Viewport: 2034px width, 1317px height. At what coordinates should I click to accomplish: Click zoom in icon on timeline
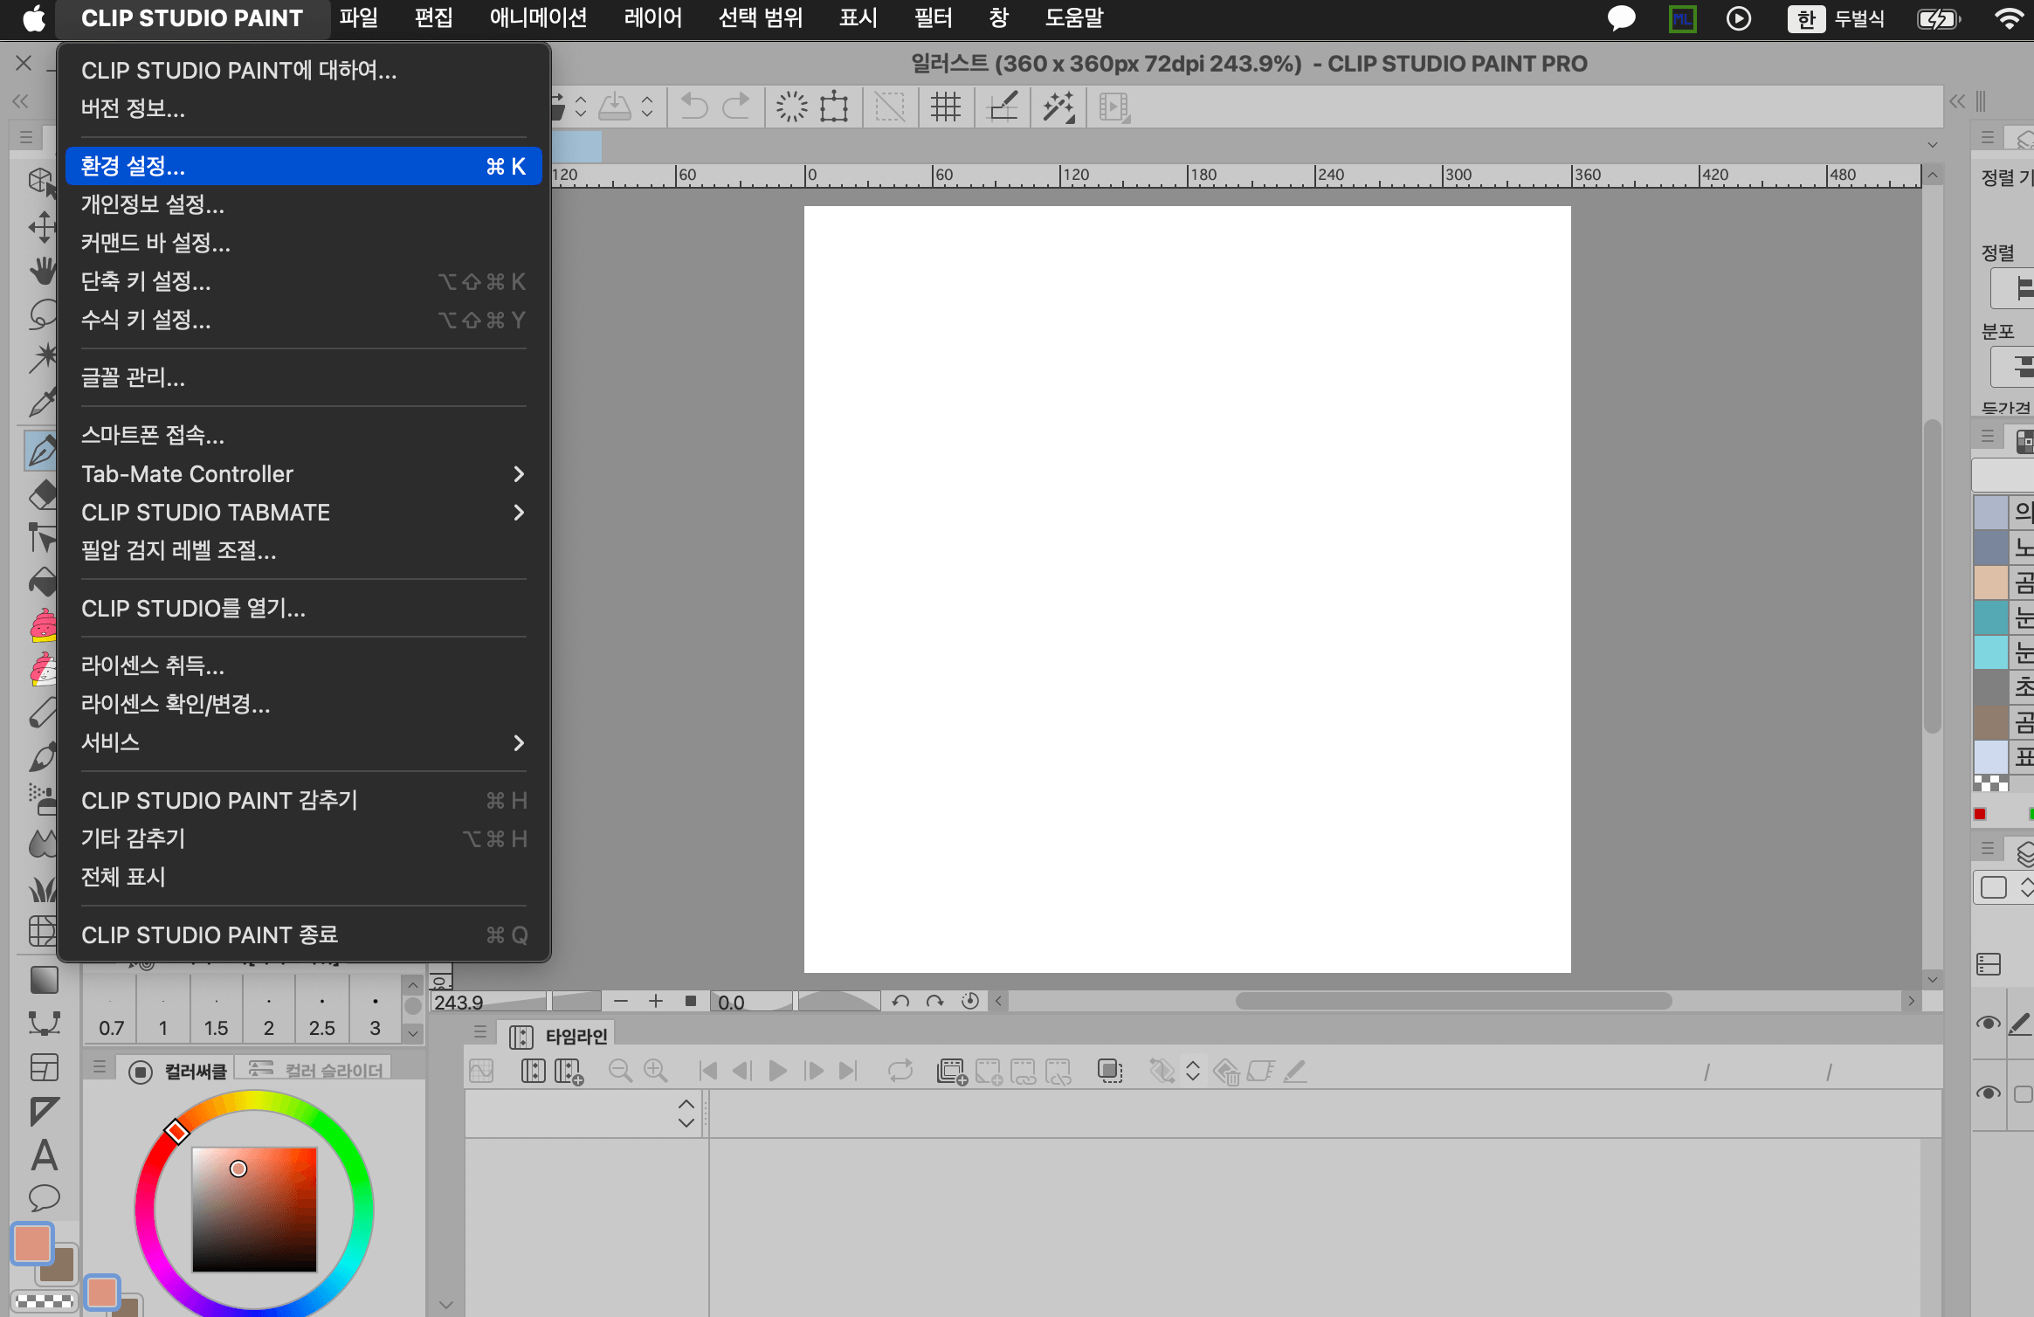pyautogui.click(x=655, y=1071)
